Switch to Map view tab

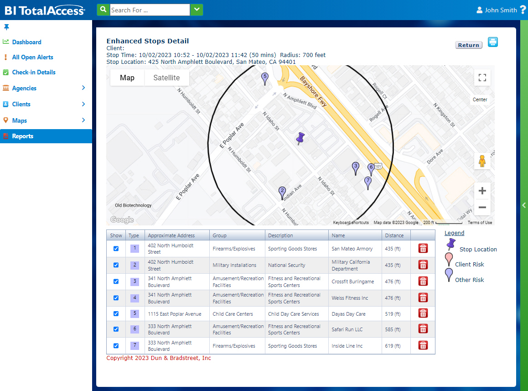tap(127, 78)
